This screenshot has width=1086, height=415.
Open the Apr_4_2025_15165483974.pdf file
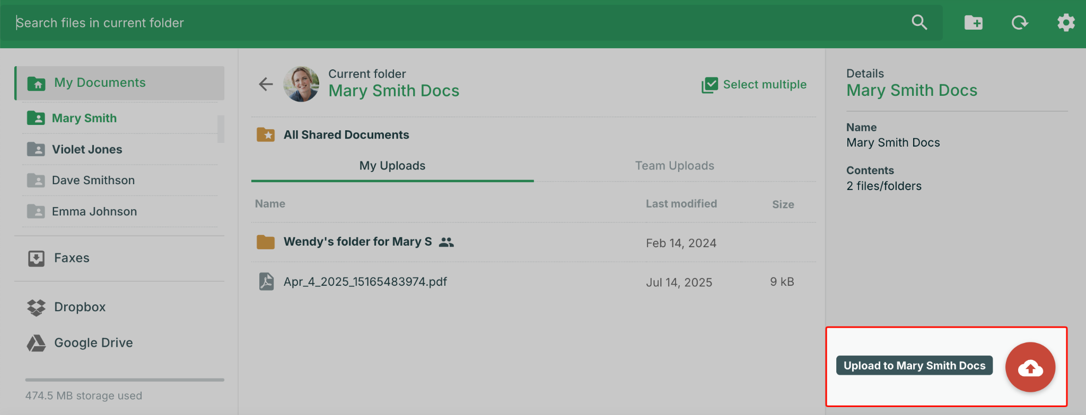(x=365, y=282)
